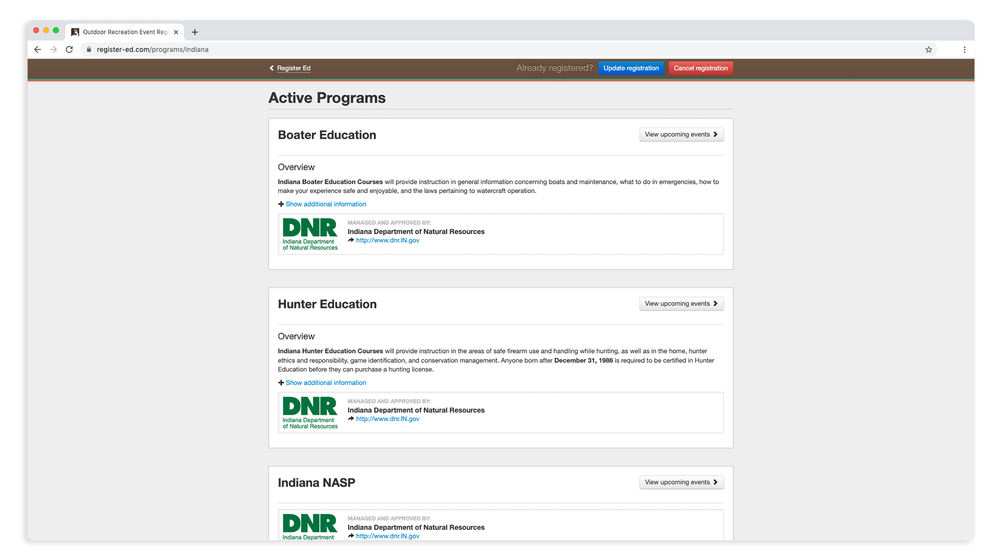
Task: Click the share arrow icon in Hunter Education card
Action: point(351,418)
